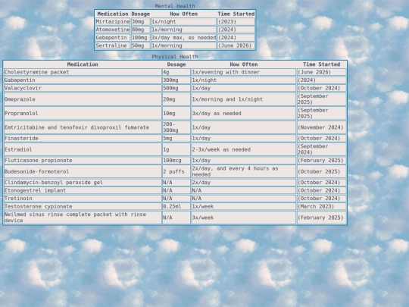Select 'Testosterone cypionate' cell
The width and height of the screenshot is (409, 307).
(83, 206)
